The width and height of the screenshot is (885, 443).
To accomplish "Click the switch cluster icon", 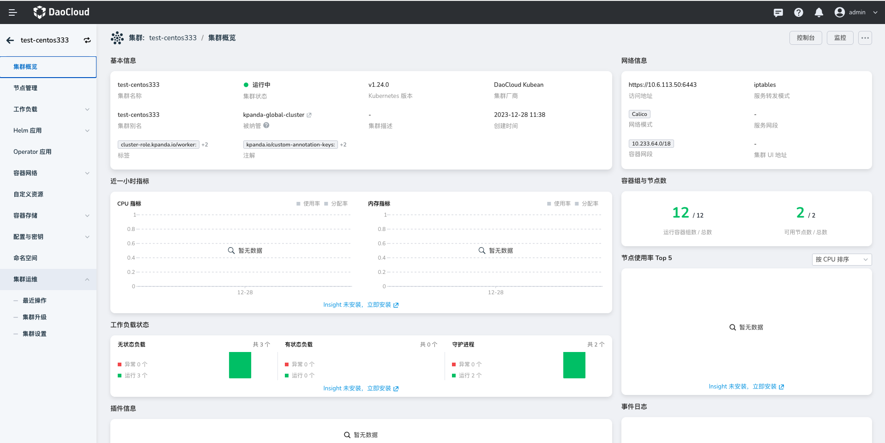I will [87, 40].
